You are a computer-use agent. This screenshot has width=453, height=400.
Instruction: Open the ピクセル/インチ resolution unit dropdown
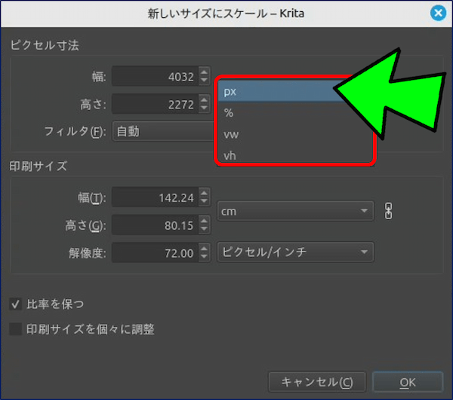pos(295,252)
